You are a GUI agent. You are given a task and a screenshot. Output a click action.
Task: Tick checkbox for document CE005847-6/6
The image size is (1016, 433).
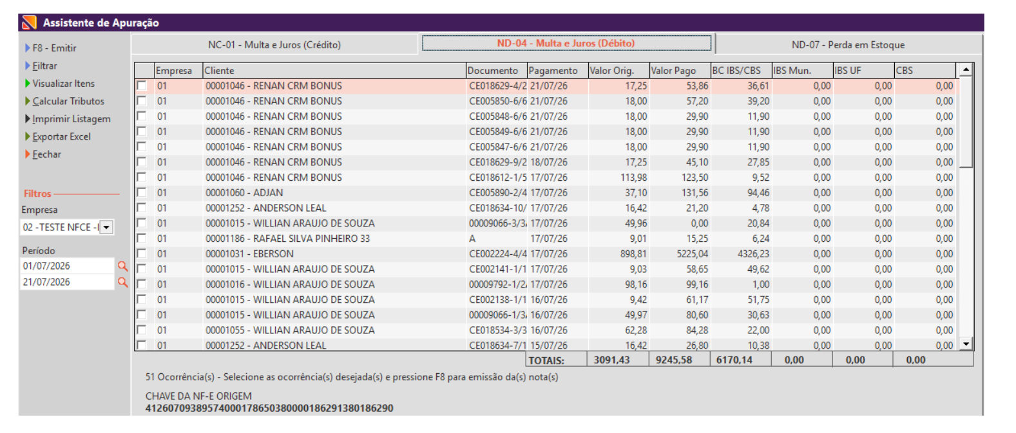pos(142,147)
